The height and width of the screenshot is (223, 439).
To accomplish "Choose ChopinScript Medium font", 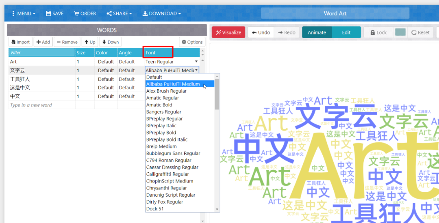I will coord(180,181).
